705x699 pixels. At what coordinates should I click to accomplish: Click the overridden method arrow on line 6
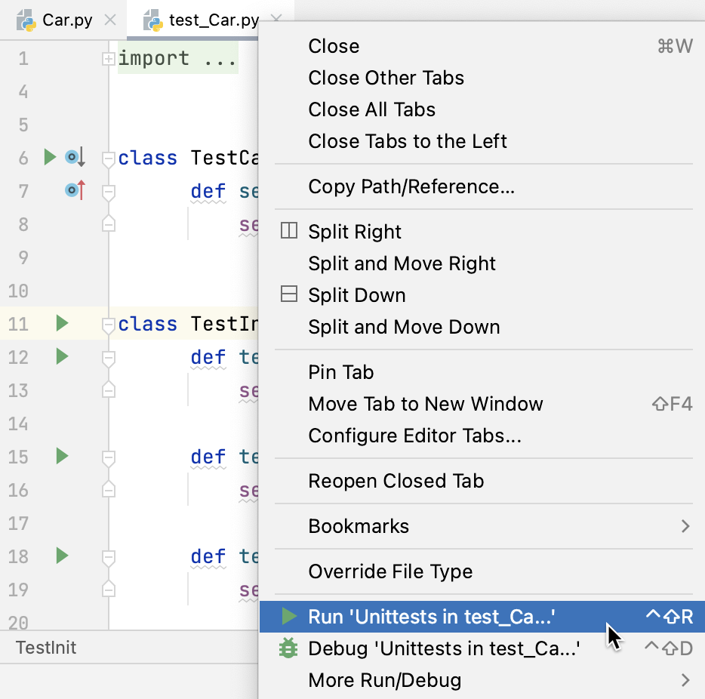[73, 157]
